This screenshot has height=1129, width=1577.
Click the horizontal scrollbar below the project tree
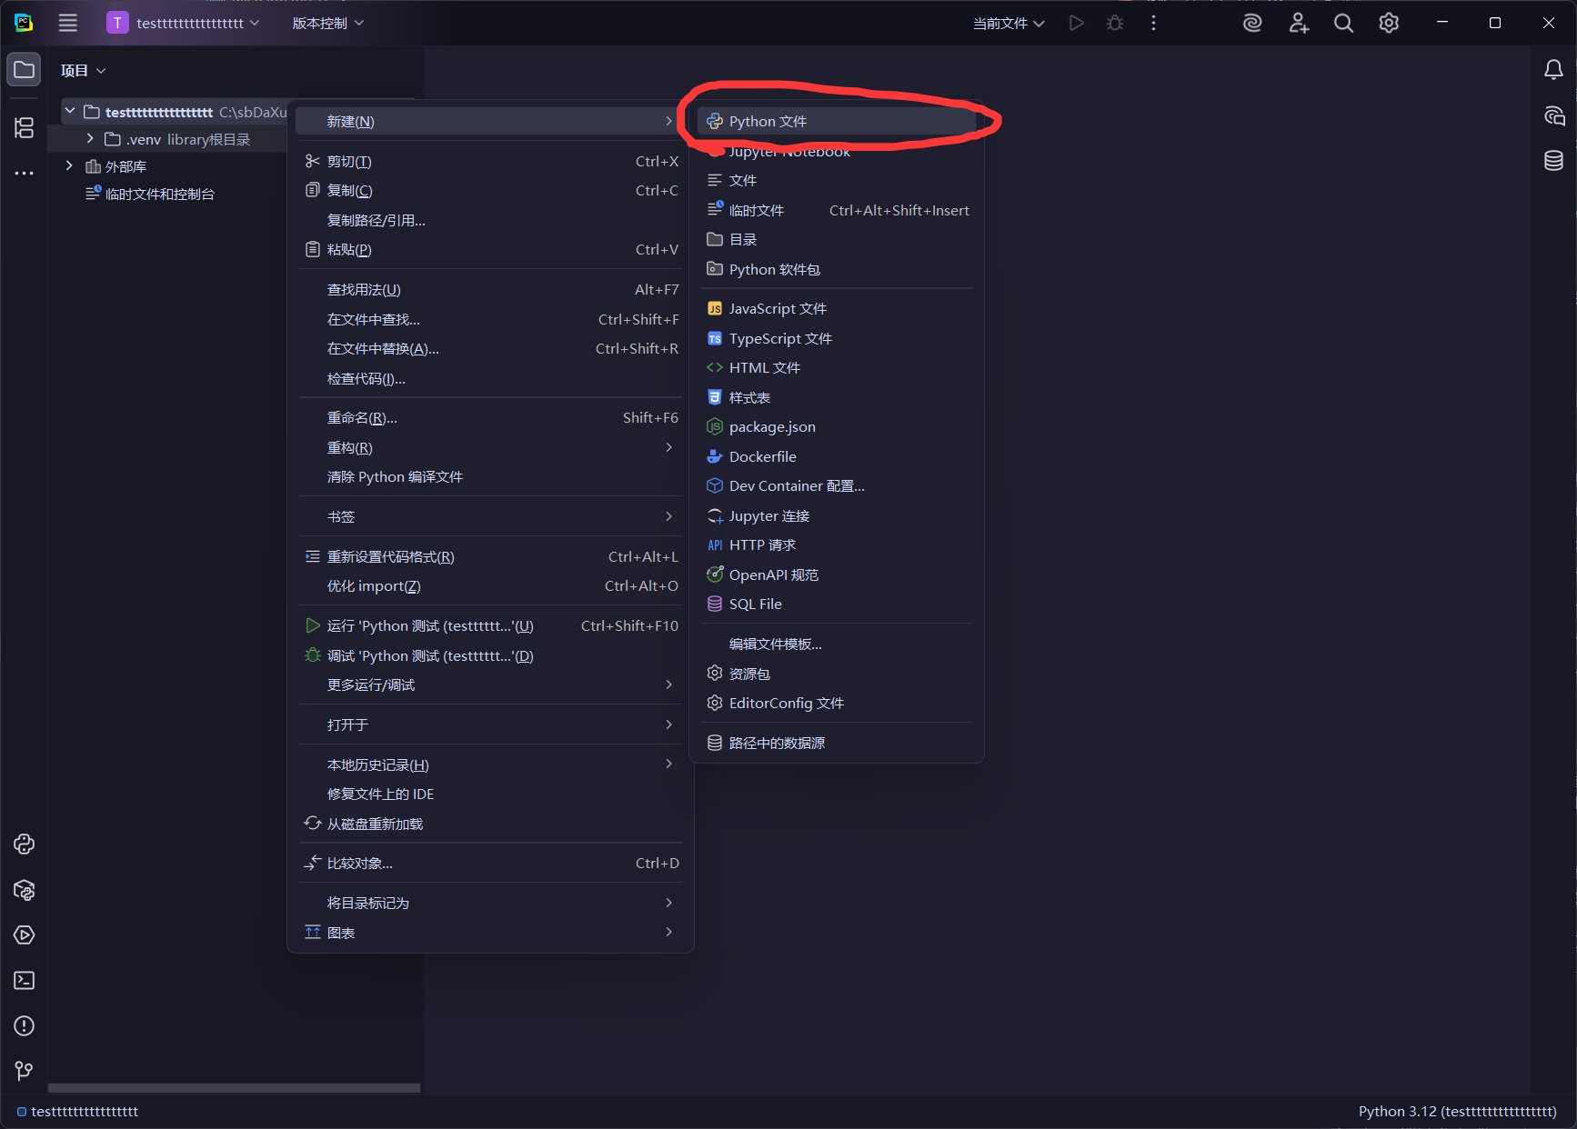click(233, 1087)
